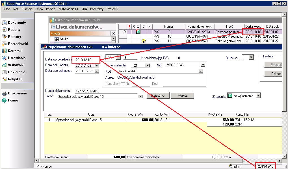288x169 pixels.
Task: Open the Deklaracje sidebar icon
Action: coord(4,72)
